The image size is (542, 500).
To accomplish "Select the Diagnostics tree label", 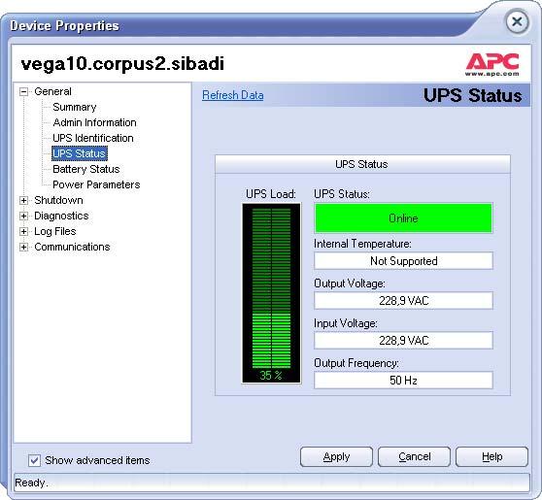I will 61,216.
